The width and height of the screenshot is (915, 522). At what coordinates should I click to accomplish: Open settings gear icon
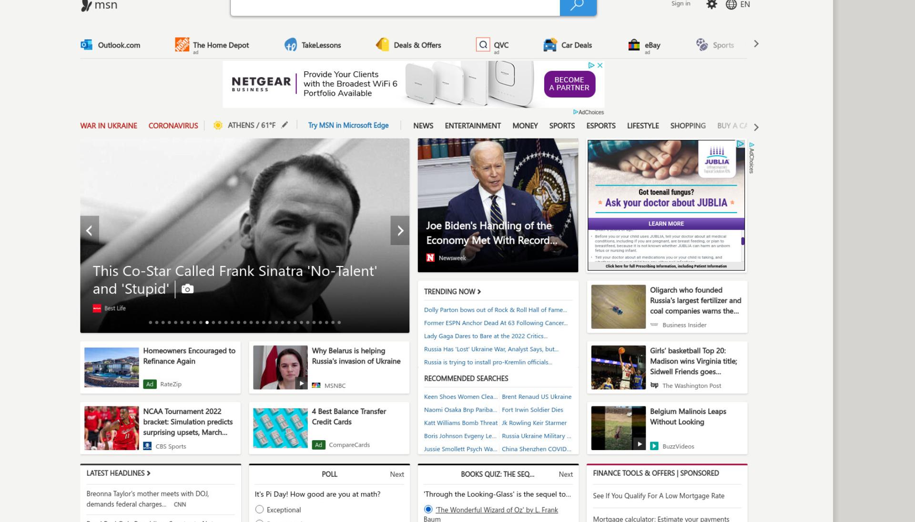pyautogui.click(x=712, y=4)
